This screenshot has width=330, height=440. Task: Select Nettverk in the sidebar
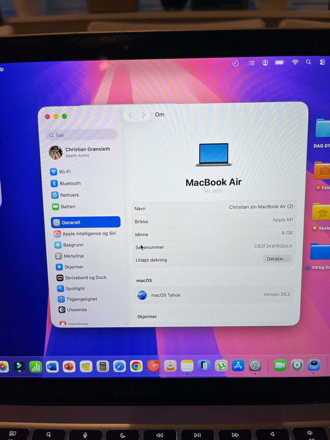pyautogui.click(x=65, y=195)
